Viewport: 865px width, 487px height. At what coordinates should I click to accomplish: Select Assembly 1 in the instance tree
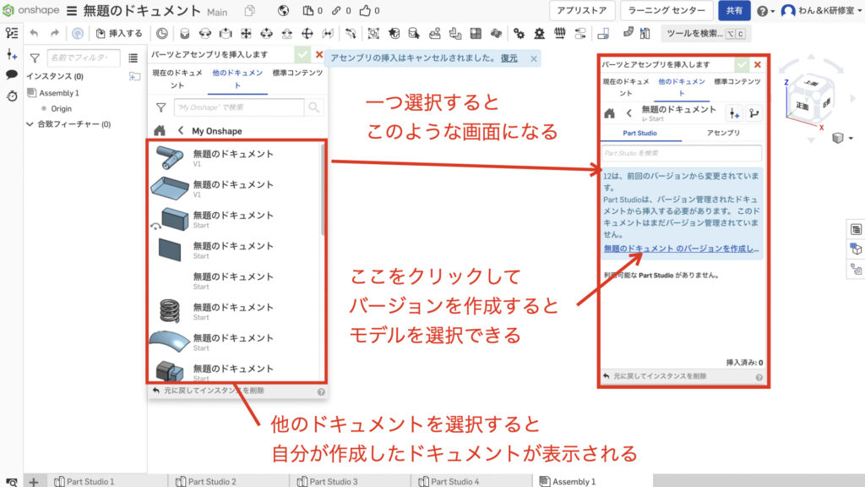53,93
